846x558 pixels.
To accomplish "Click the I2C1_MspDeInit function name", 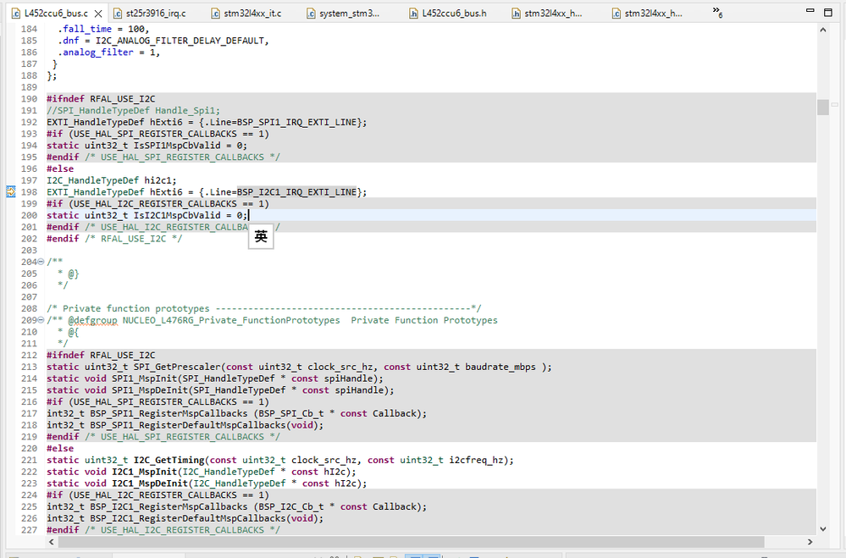I will click(x=149, y=483).
